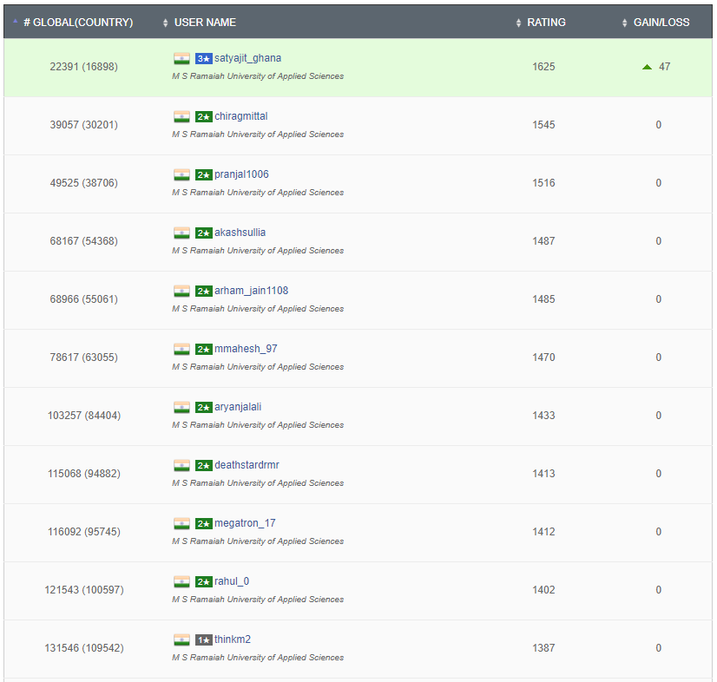Viewport: 717px width, 682px height.
Task: Open chiragmittal user profile
Action: 241,116
